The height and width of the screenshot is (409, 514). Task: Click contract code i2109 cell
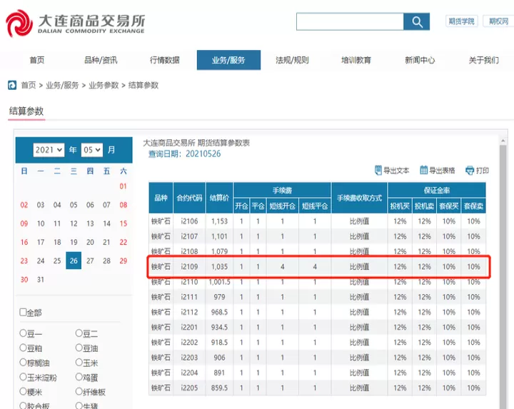[x=189, y=266]
